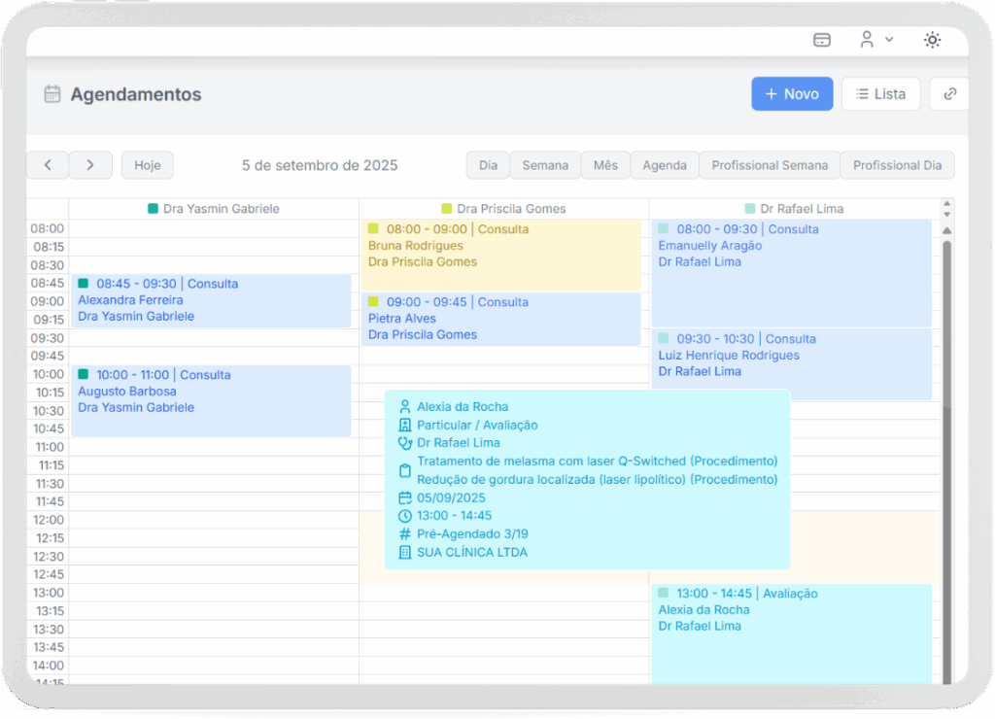This screenshot has height=719, width=995.
Task: Open Bruna Rodrigues 08:00 consultation appointment
Action: pos(500,255)
